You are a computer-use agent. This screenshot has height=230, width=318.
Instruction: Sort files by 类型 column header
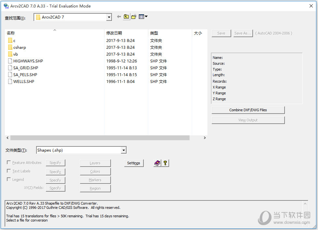[170, 33]
